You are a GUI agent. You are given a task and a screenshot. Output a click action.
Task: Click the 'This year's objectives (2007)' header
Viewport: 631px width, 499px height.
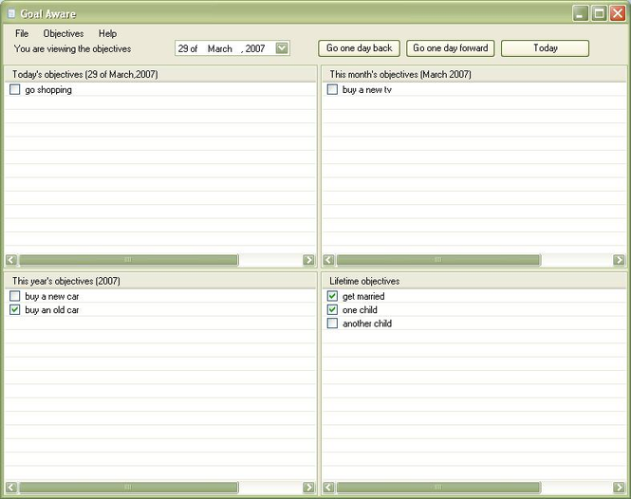tap(160, 281)
